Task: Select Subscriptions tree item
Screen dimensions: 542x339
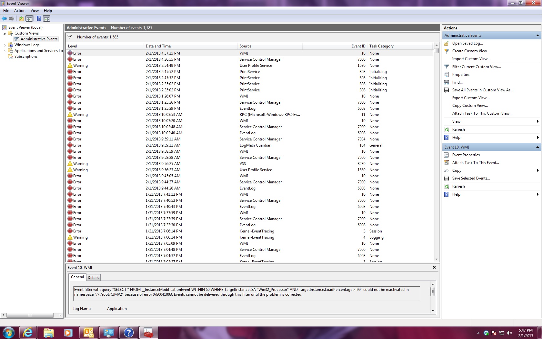Action: (x=26, y=56)
